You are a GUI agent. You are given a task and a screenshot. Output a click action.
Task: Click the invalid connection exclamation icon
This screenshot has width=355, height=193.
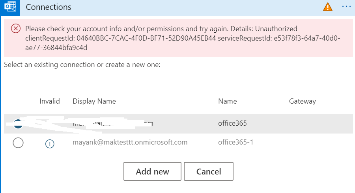[x=50, y=143]
